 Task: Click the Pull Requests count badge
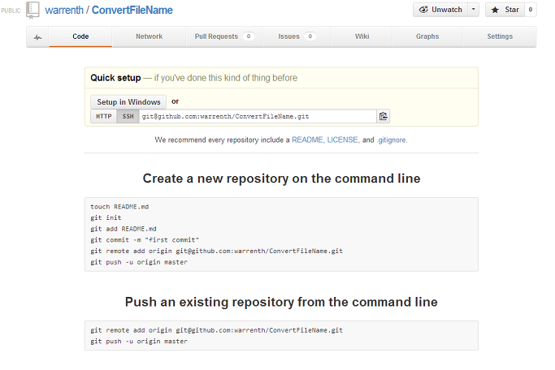click(249, 37)
